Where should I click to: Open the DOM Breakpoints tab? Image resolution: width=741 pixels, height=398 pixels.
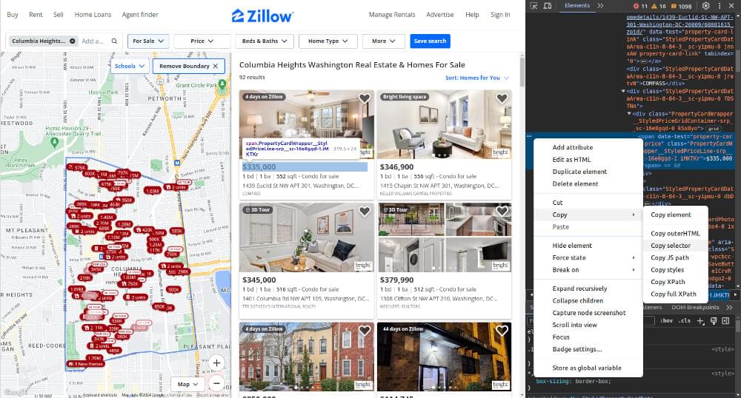tap(695, 308)
